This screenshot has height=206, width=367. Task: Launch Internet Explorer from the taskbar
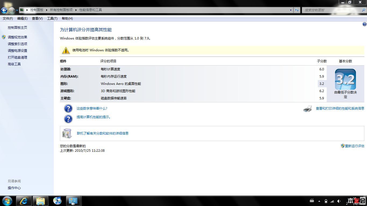(24, 201)
